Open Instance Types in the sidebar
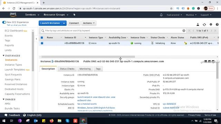This screenshot has width=221, height=124. (13, 65)
